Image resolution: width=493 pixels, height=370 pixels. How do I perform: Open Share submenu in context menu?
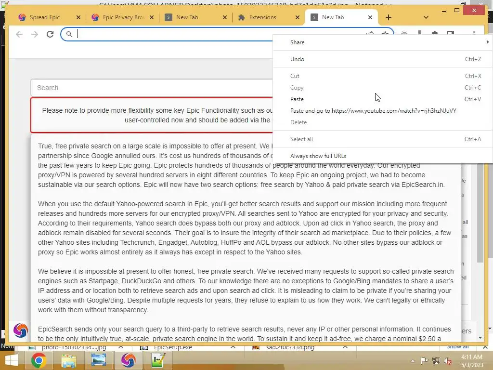point(382,42)
